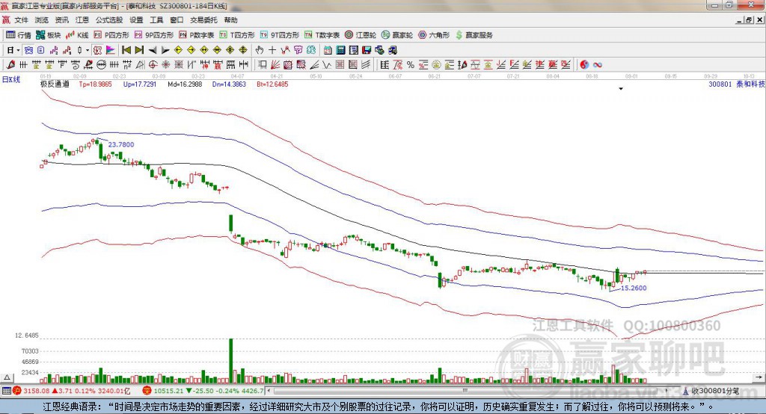Click the right arrow at volume panel edge
The width and height of the screenshot is (766, 414).
(759, 377)
